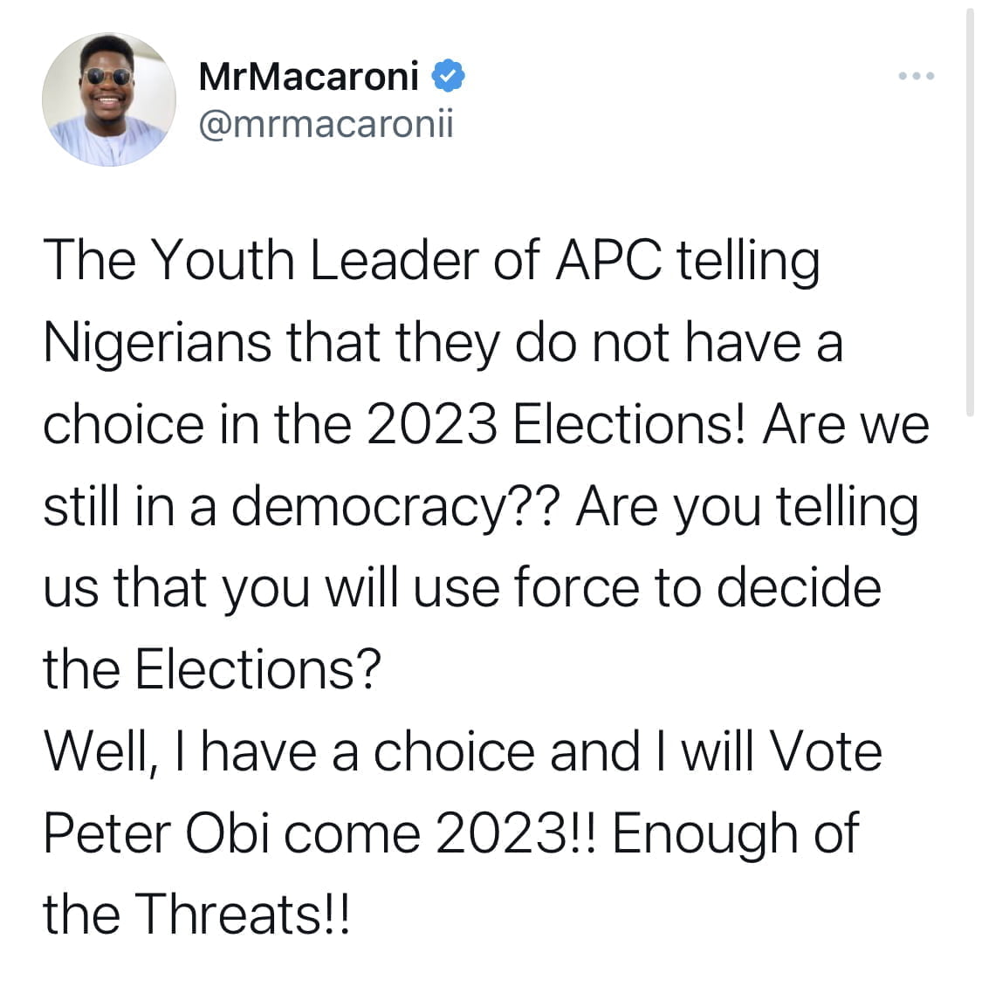Click the vertical scrollbar on the right
Image resolution: width=982 pixels, height=986 pixels.
tap(970, 211)
